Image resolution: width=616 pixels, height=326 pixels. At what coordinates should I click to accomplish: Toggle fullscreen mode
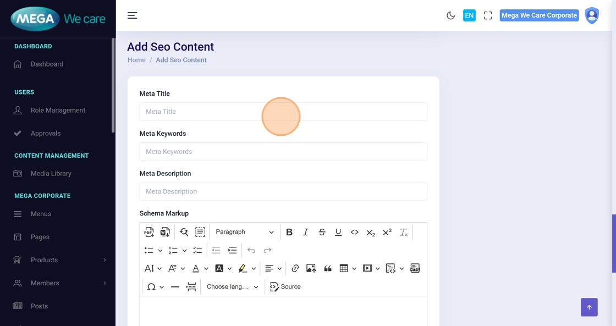coord(488,15)
